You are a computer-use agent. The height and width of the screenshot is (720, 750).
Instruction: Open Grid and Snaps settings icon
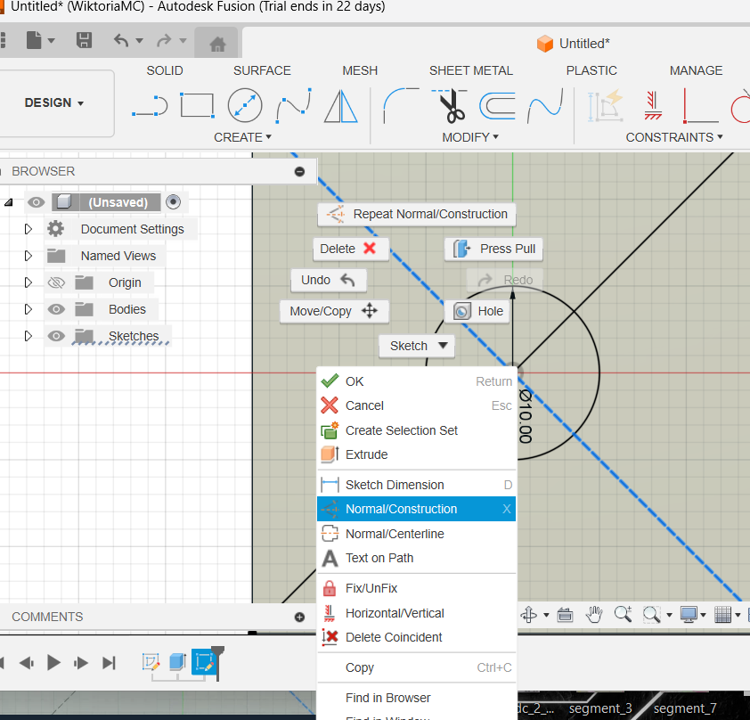click(x=722, y=614)
